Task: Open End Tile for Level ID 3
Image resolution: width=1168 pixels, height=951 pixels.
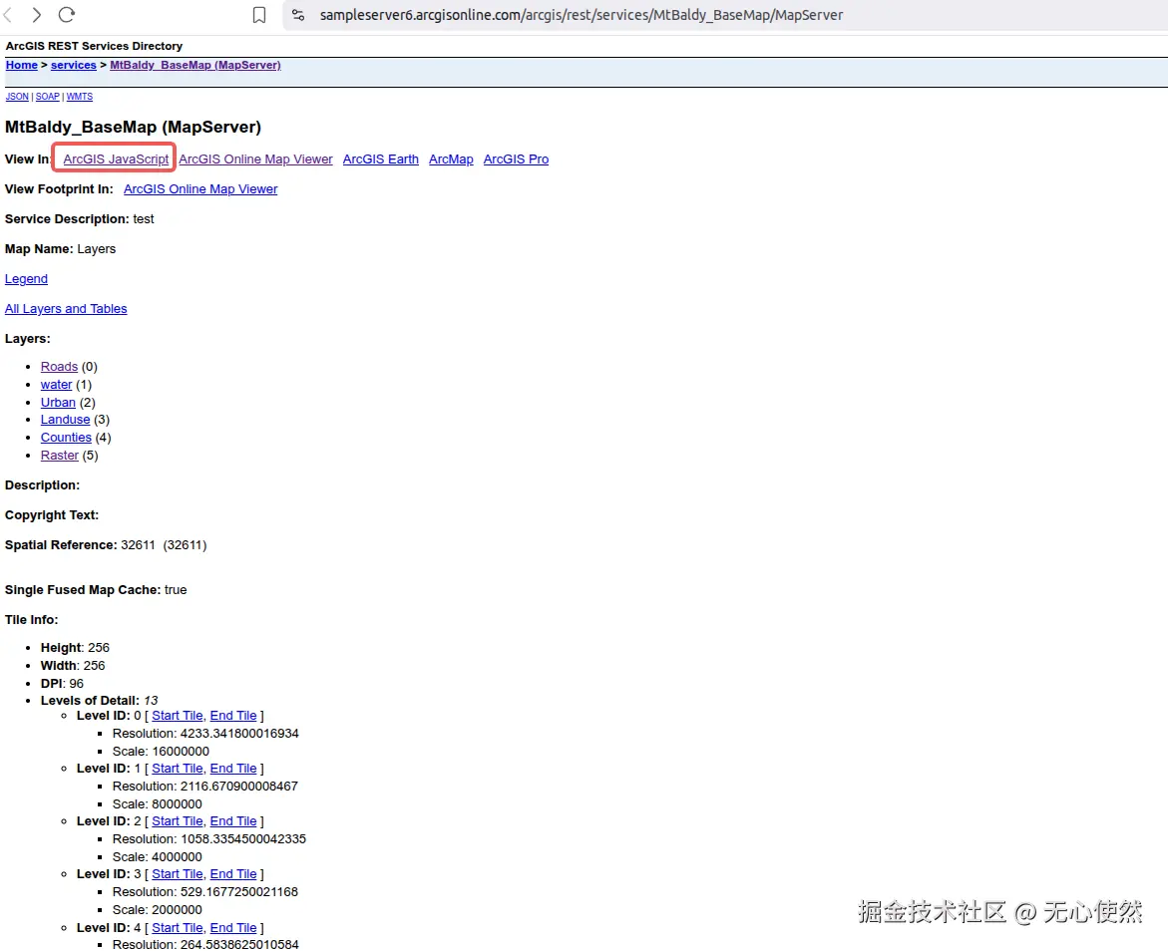Action: [x=233, y=873]
